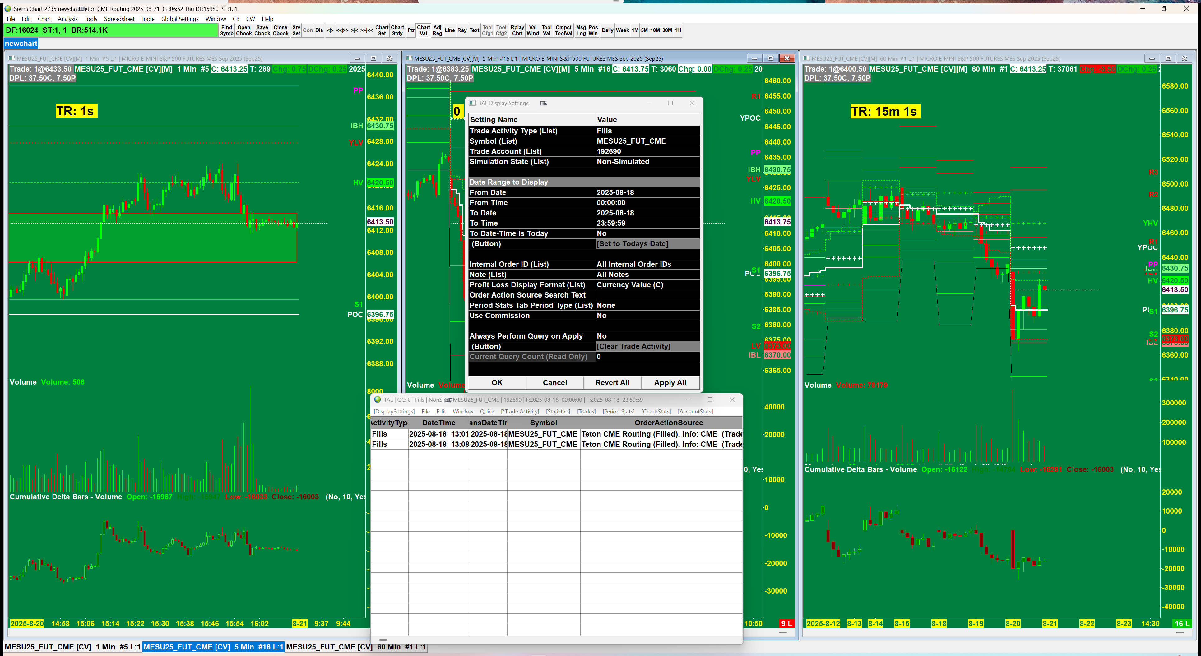Open the Trade Account list value 192690
This screenshot has height=656, width=1201.
pos(647,151)
